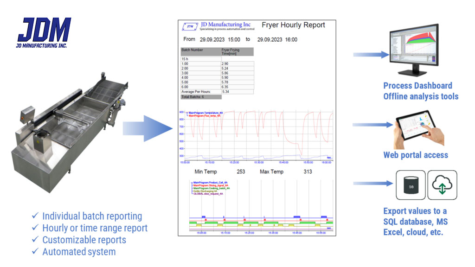The image size is (475, 267).
Task: Click the checkmark beside Customizable reports
Action: [x=35, y=240]
